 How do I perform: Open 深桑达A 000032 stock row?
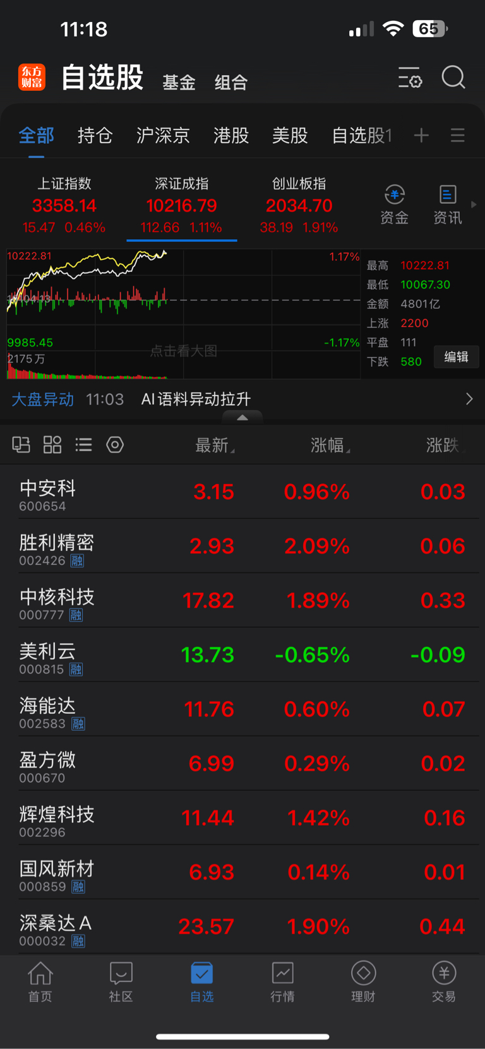pos(242,926)
